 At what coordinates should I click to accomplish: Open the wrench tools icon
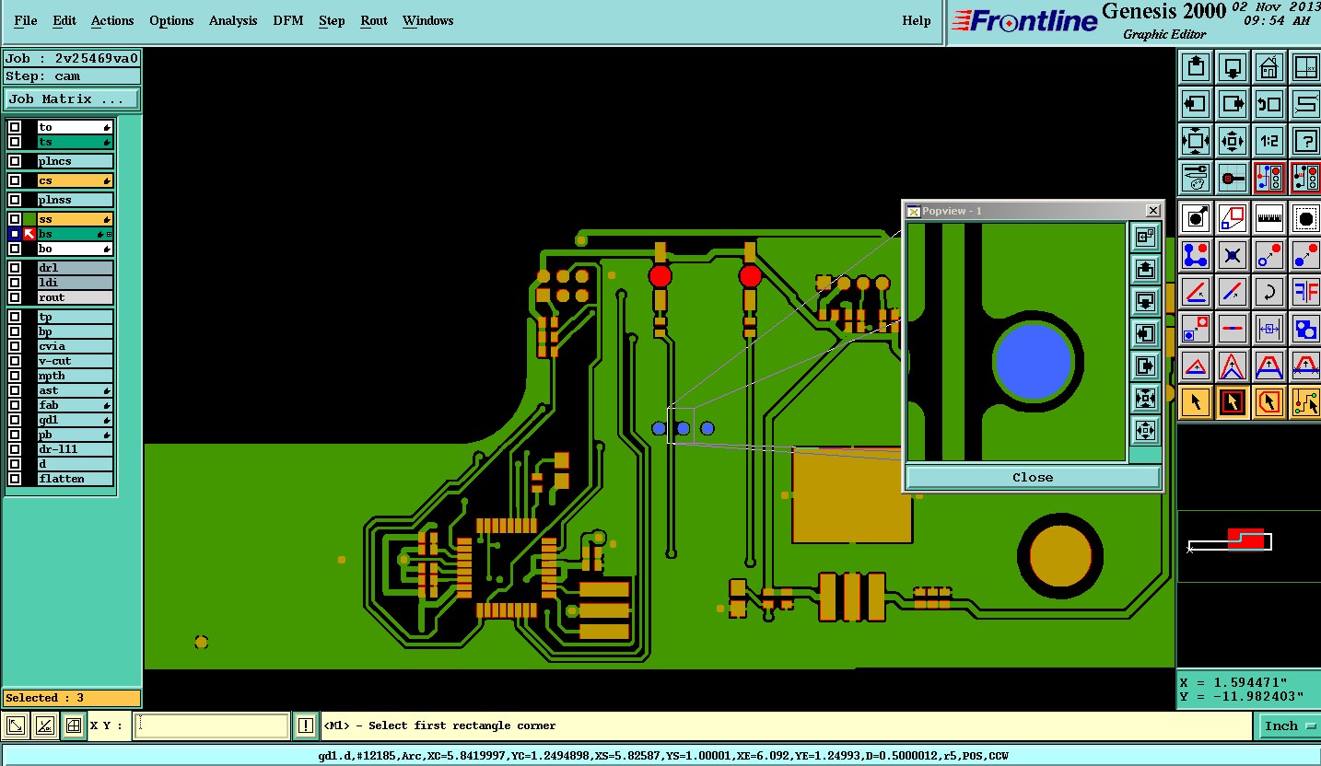pyautogui.click(x=1196, y=177)
